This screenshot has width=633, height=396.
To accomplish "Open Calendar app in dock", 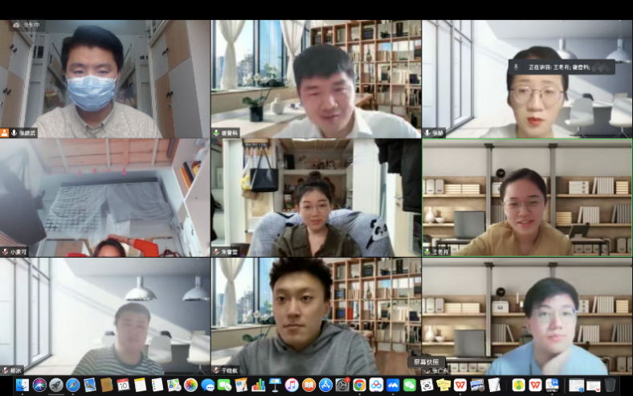I will tap(123, 385).
